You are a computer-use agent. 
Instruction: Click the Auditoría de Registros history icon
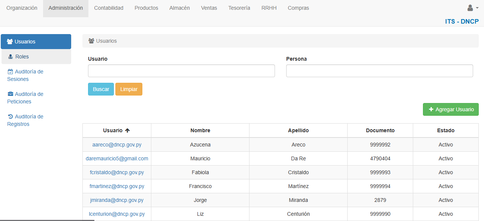coord(10,116)
